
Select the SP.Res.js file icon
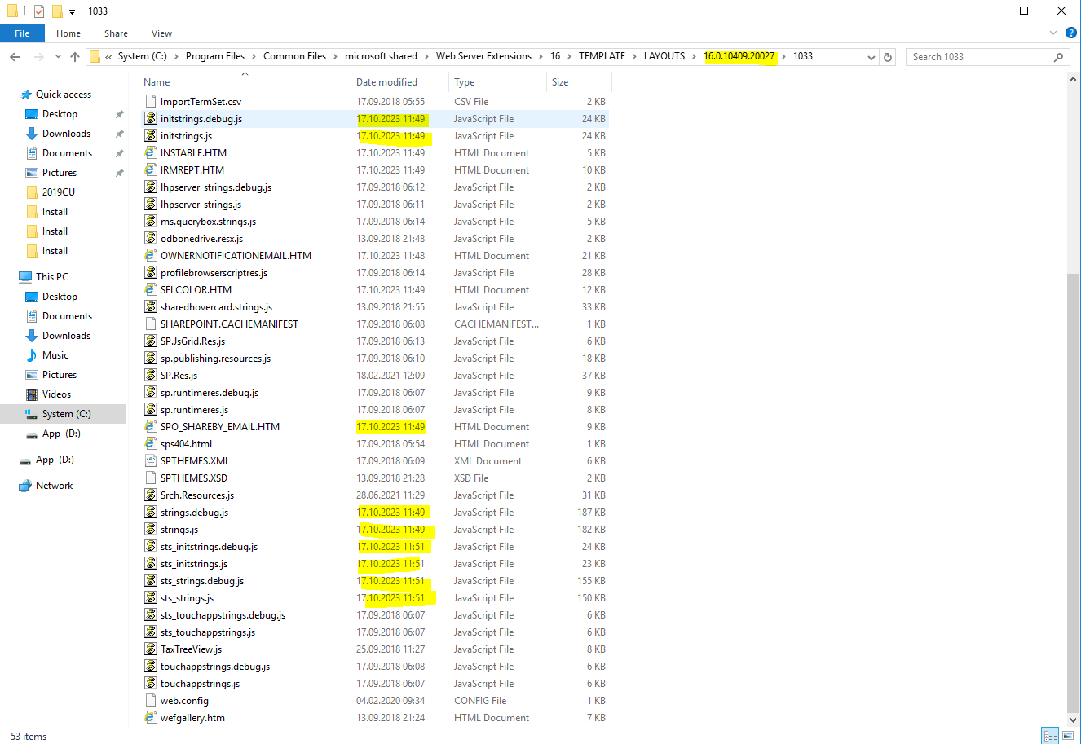[x=150, y=376]
